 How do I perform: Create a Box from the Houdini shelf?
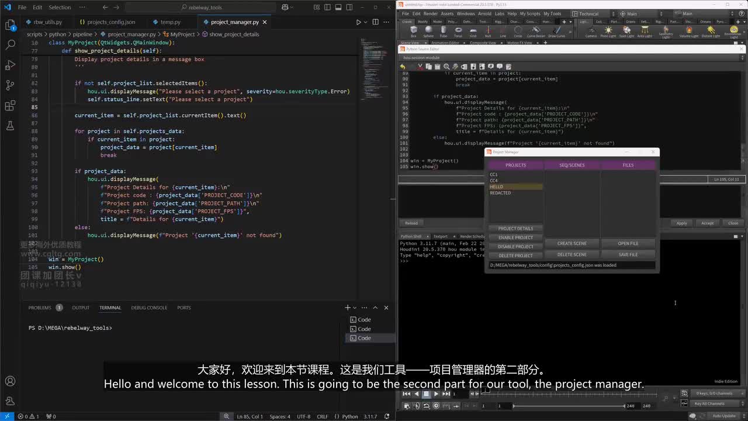(414, 32)
